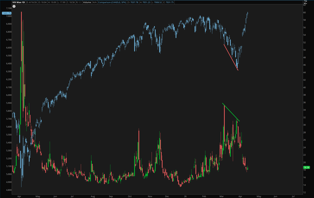Screen dimensions: 314x198
Task: Click the 6,500 label on the left price axis
Action: point(8,56)
